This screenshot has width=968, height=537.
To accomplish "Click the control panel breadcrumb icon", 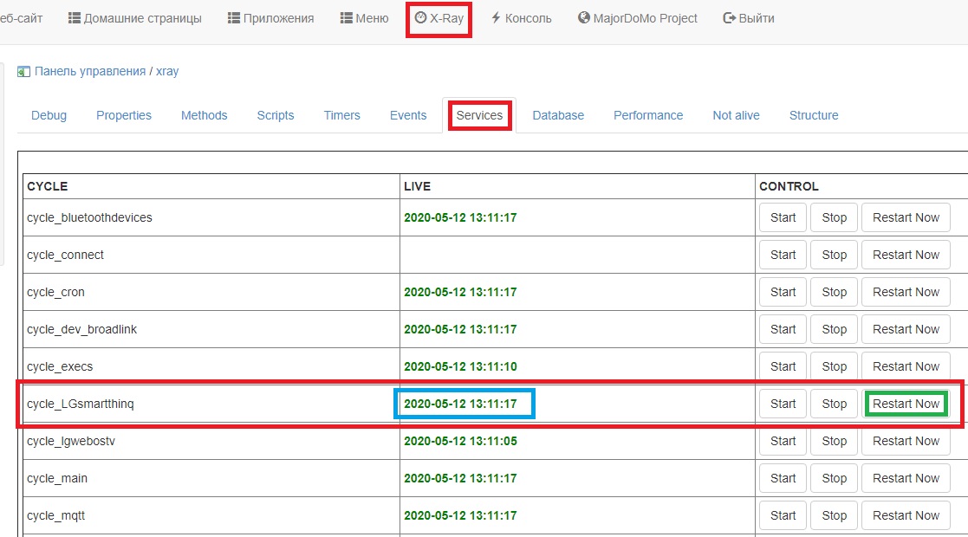I will pos(23,72).
